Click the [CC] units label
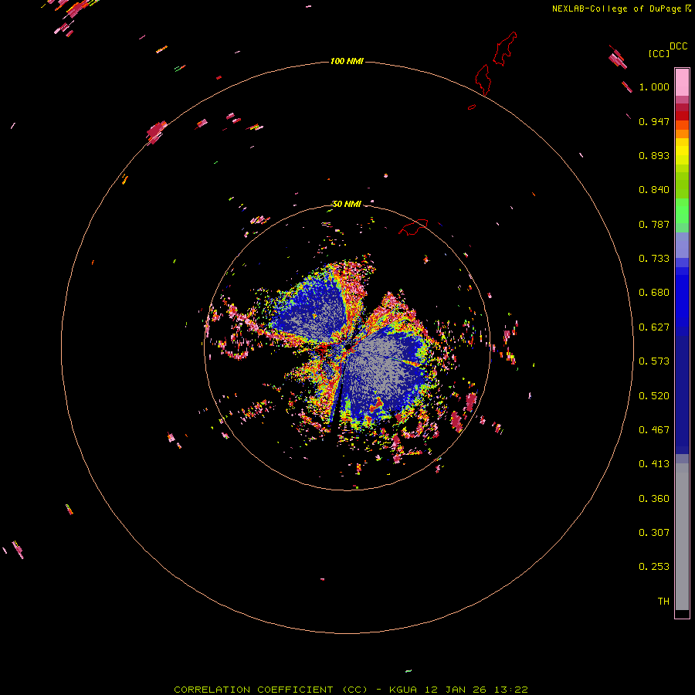This screenshot has width=695, height=695. click(659, 53)
